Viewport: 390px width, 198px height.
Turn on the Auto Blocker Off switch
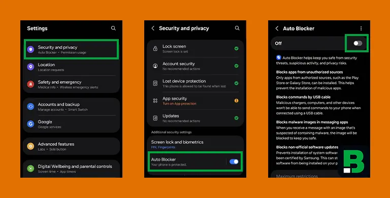click(x=357, y=43)
